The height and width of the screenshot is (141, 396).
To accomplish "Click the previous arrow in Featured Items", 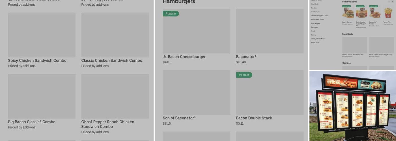I will coord(389,1).
